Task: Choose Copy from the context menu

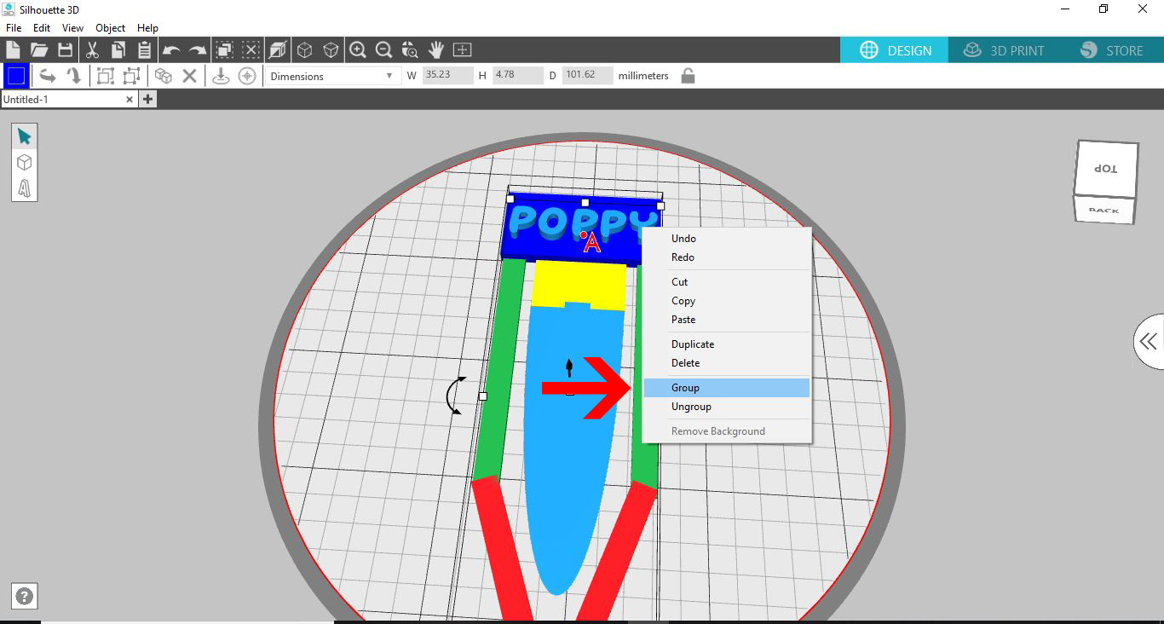Action: pos(727,301)
